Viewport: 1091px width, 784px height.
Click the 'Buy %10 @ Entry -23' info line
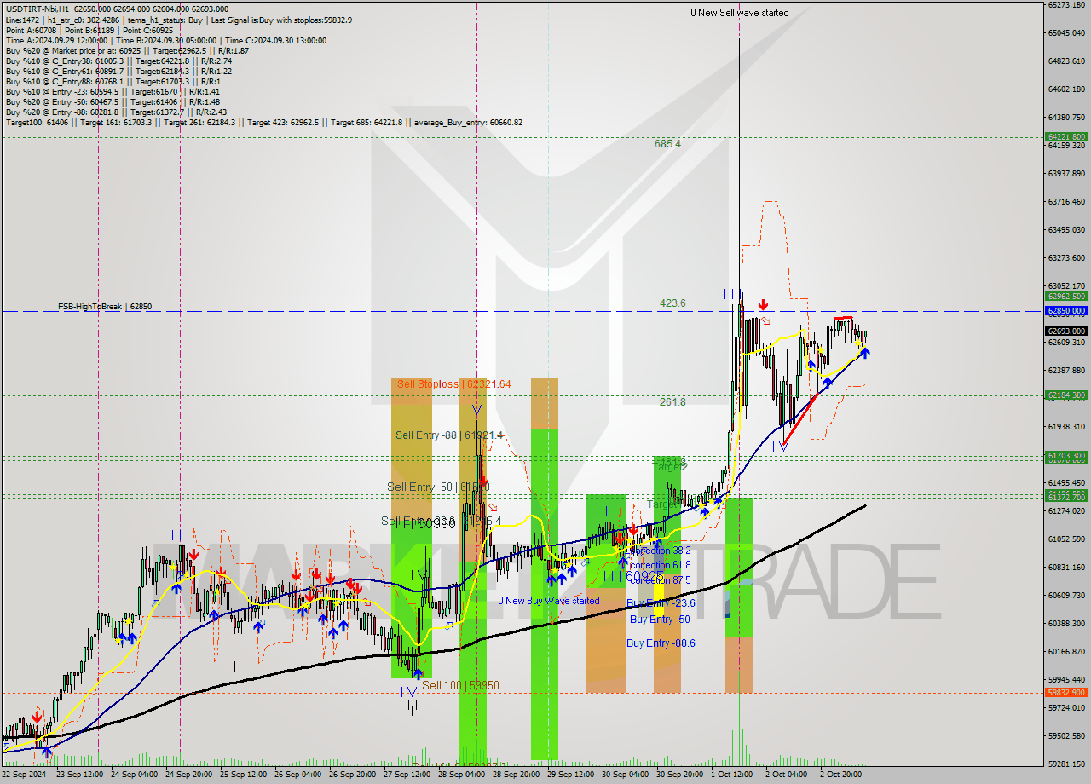coord(113,91)
